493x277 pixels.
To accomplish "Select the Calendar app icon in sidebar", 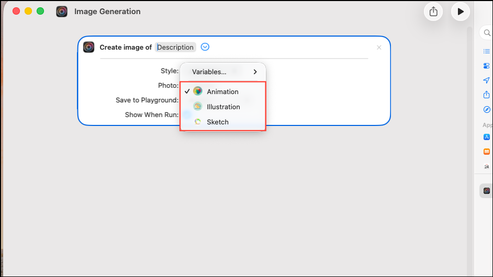I will coord(486,166).
